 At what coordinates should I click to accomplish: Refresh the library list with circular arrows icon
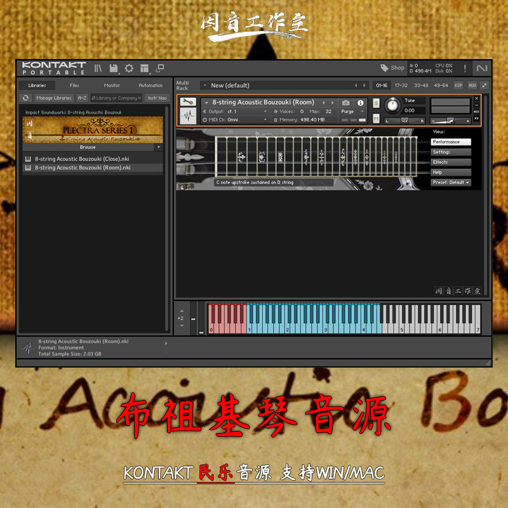(x=26, y=97)
